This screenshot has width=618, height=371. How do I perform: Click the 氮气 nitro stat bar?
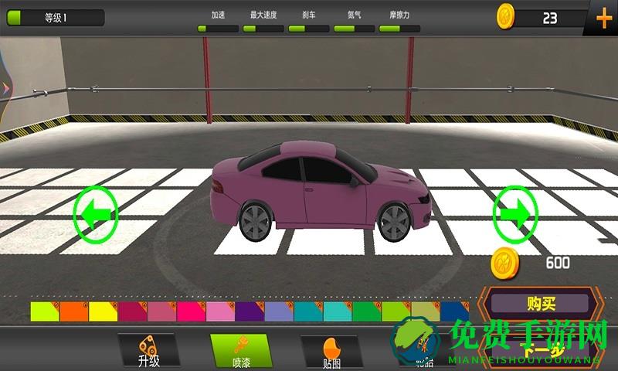[354, 29]
